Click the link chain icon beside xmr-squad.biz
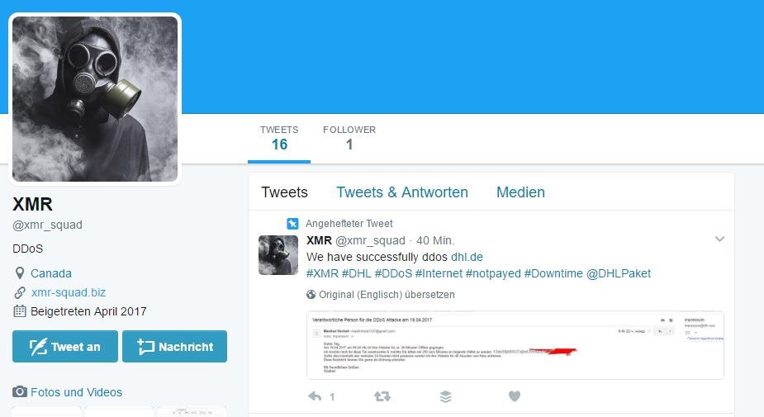The height and width of the screenshot is (417, 764). click(x=20, y=292)
